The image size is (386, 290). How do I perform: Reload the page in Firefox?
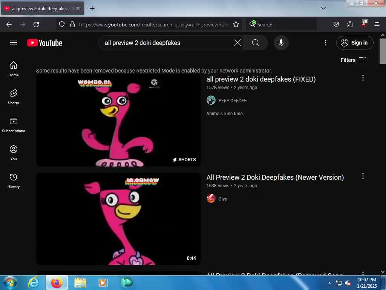coord(36,25)
